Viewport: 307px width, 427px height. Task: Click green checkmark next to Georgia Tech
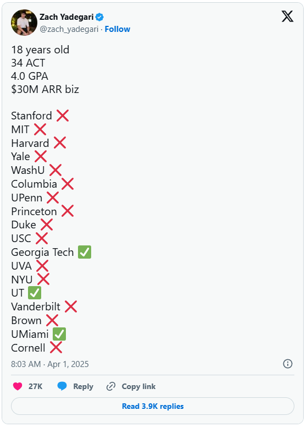pos(85,252)
